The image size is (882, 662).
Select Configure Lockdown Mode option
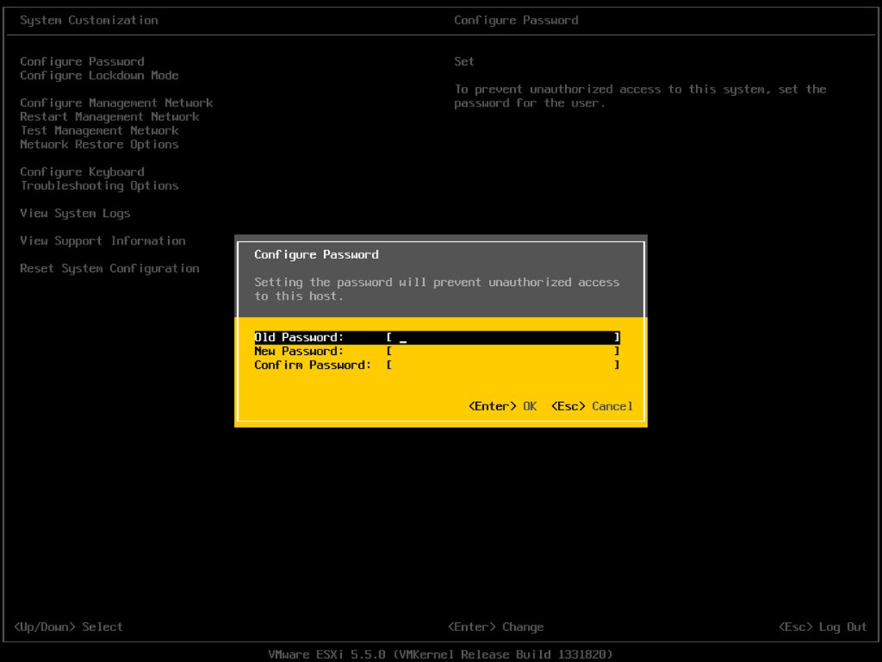point(99,76)
